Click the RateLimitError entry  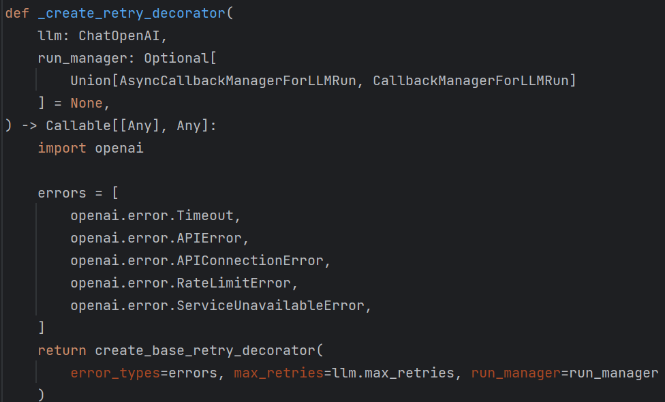coord(233,283)
